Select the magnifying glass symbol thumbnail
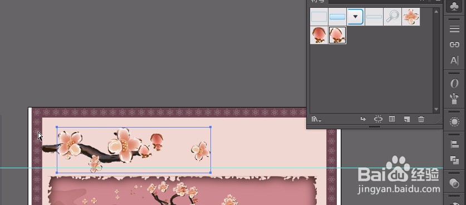Image resolution: width=466 pixels, height=205 pixels. click(393, 17)
